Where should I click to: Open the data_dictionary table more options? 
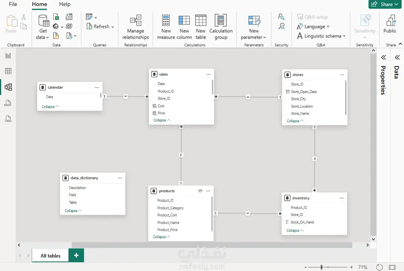pos(120,178)
